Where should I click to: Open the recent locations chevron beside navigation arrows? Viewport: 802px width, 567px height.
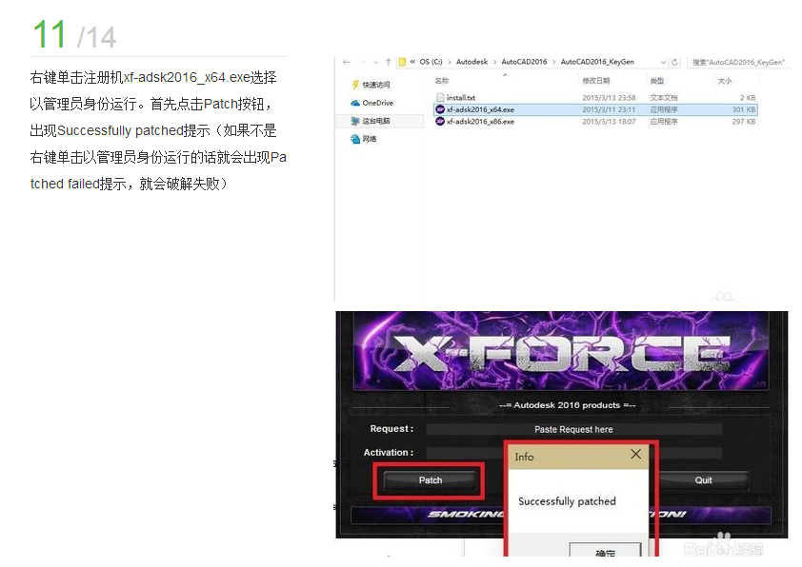pos(376,63)
